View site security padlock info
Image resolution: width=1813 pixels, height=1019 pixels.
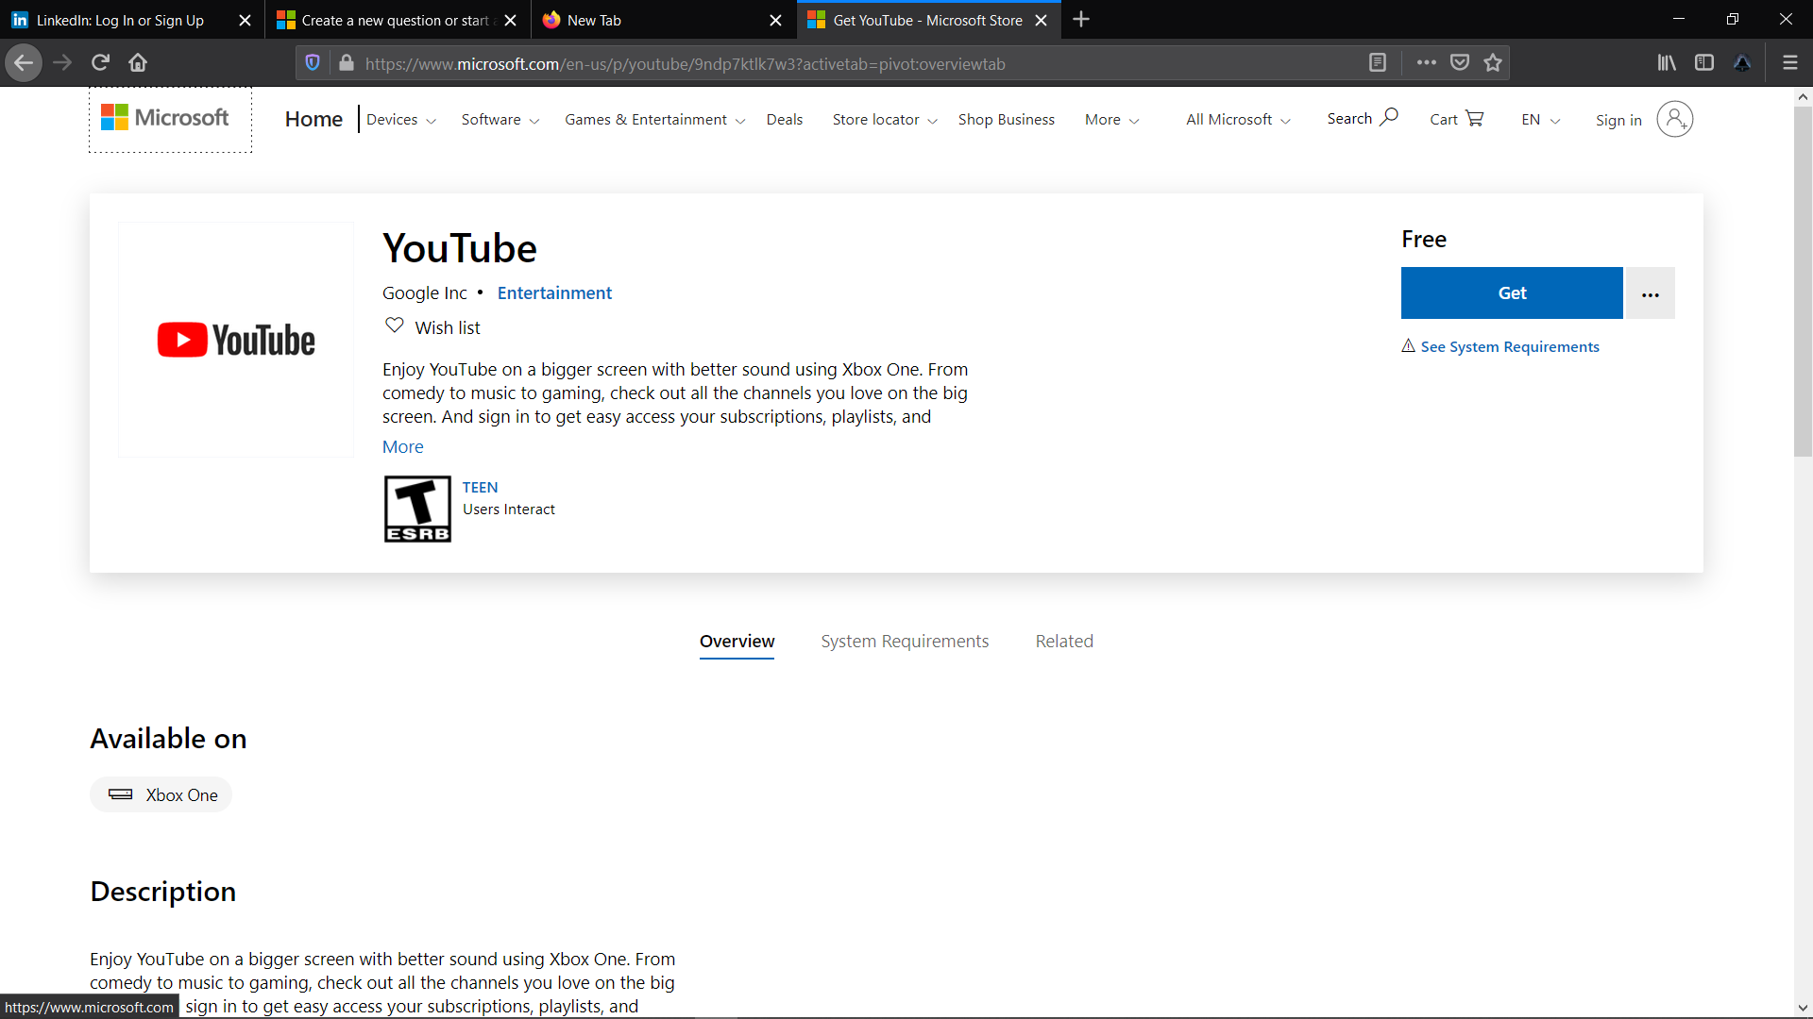tap(347, 63)
